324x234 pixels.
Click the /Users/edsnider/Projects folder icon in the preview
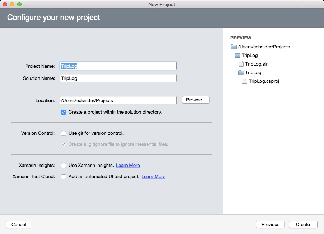click(x=234, y=47)
